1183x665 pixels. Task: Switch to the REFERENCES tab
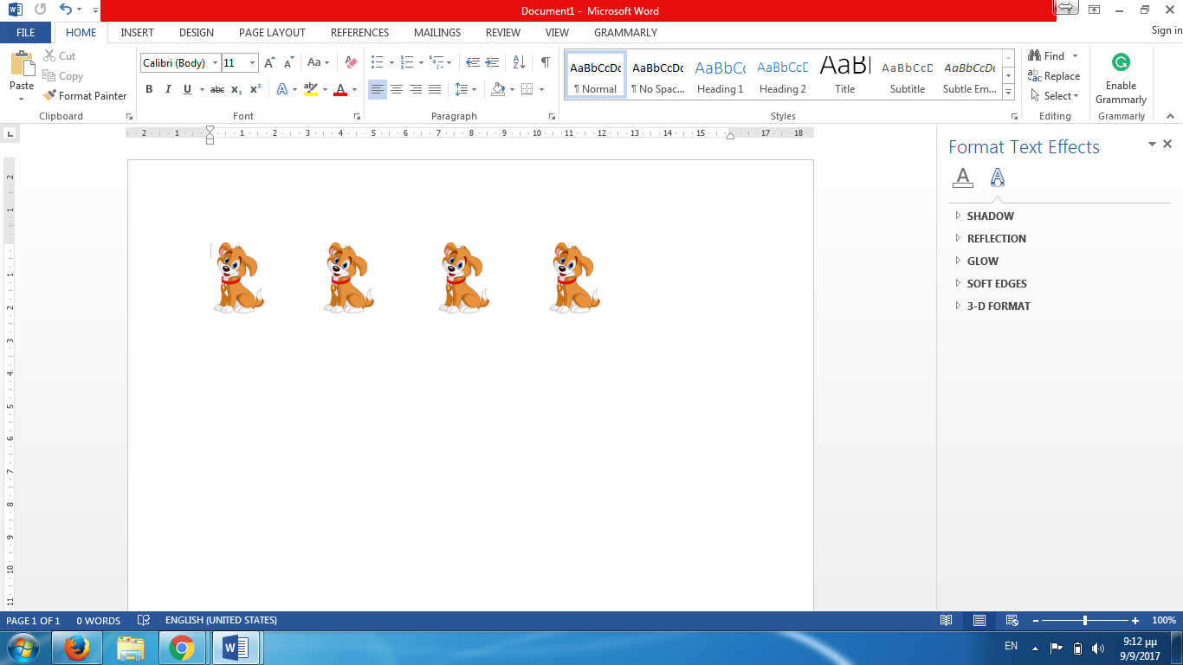click(359, 32)
